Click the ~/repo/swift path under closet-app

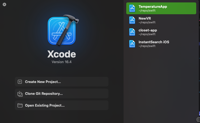pyautogui.click(x=147, y=34)
